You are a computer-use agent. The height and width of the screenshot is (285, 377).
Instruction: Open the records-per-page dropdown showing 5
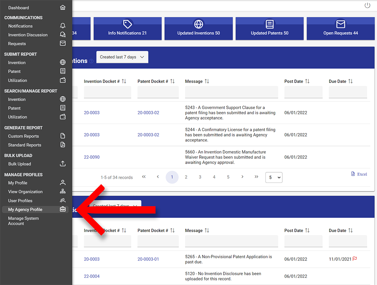pos(274,177)
